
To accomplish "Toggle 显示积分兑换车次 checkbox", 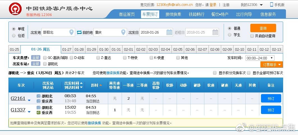I will pyautogui.click(x=215, y=73).
